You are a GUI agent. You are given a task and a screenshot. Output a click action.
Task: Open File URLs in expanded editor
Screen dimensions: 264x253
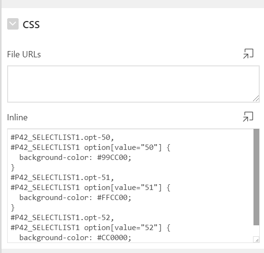(248, 54)
